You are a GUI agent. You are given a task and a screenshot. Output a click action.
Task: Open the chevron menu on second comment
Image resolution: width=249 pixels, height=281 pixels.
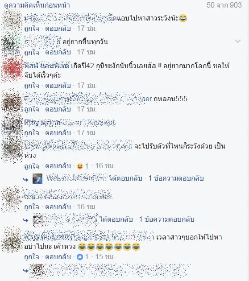[238, 41]
